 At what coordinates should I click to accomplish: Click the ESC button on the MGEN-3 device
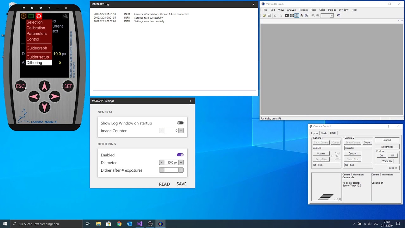pyautogui.click(x=21, y=86)
